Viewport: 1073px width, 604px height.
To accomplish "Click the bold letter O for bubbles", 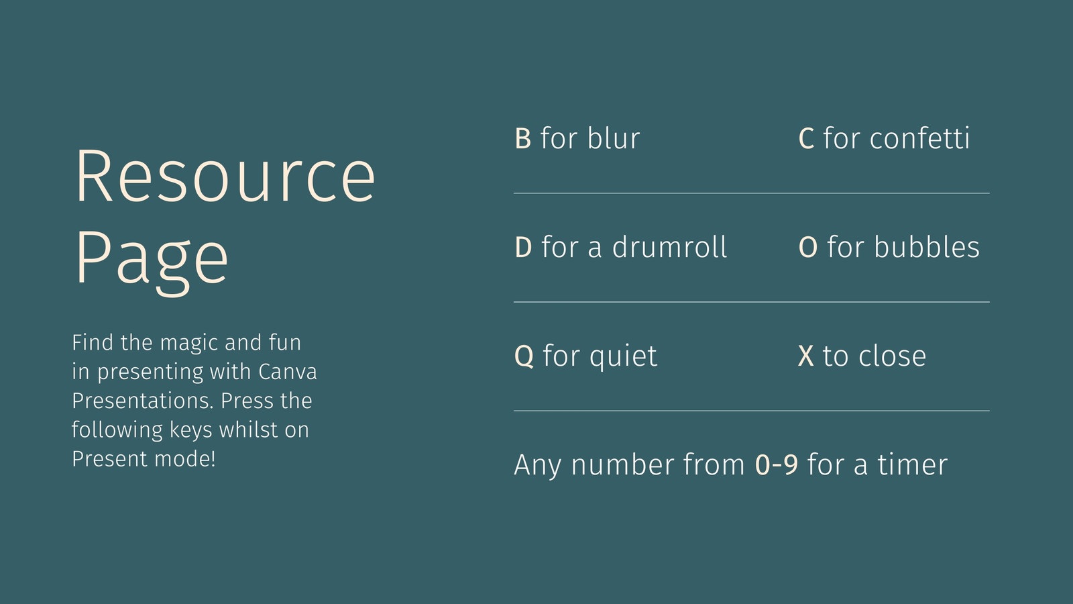I will (x=808, y=248).
